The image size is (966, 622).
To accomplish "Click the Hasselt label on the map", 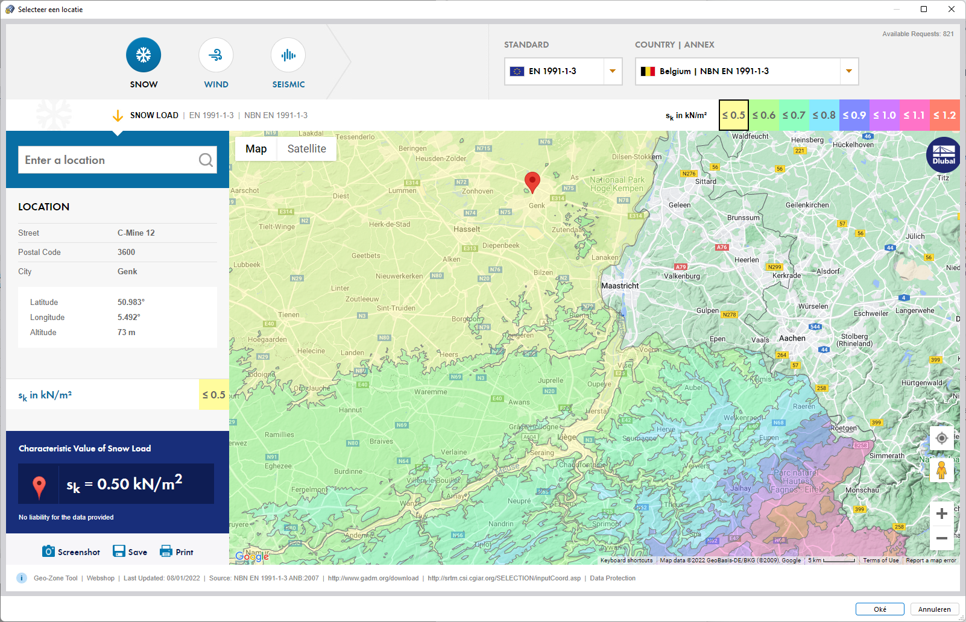I will click(467, 229).
